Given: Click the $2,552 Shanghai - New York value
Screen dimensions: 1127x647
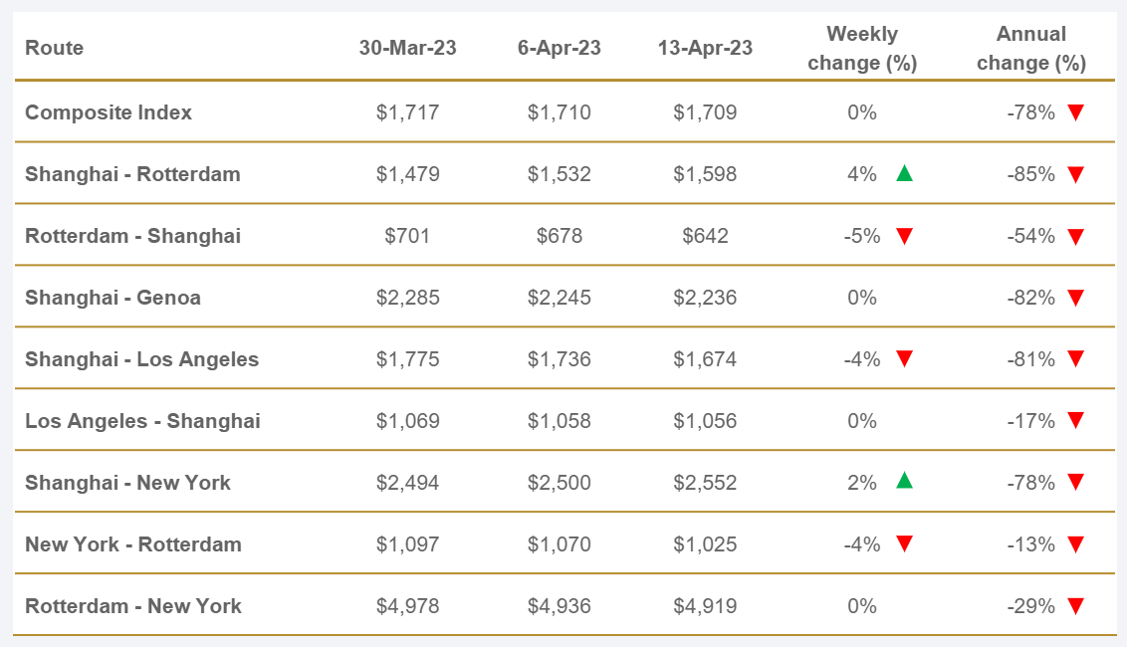Looking at the screenshot, I should click(x=706, y=483).
